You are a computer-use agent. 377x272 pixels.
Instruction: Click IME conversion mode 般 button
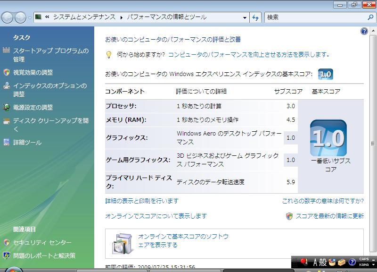coord(323,262)
